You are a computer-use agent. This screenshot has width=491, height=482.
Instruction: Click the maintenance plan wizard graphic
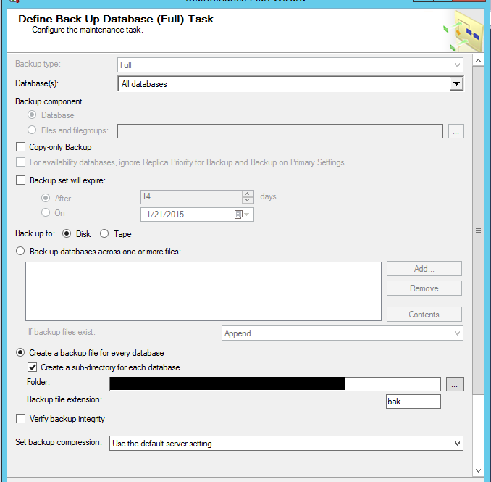tap(461, 30)
